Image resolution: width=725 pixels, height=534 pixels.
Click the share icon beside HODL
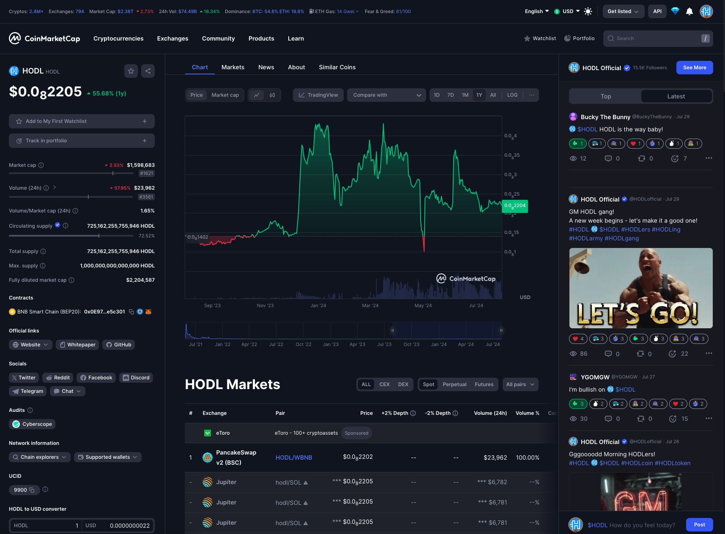click(x=148, y=71)
